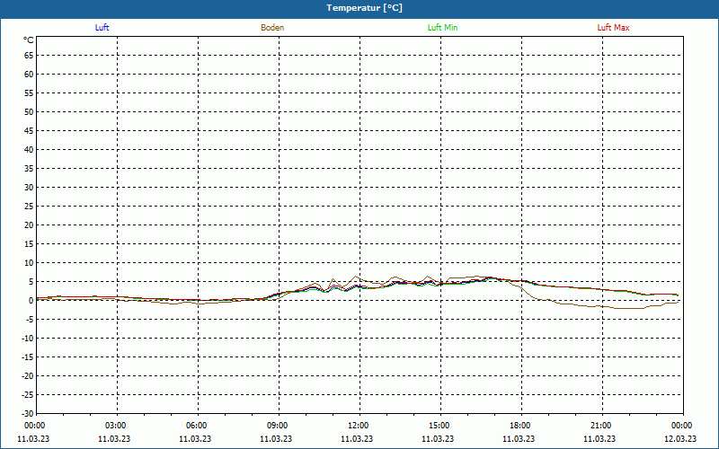
Task: Click the -5 value on temperature axis
Action: tap(30, 320)
